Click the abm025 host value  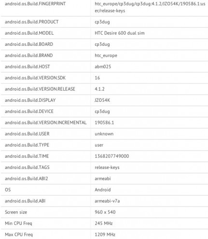103,67
